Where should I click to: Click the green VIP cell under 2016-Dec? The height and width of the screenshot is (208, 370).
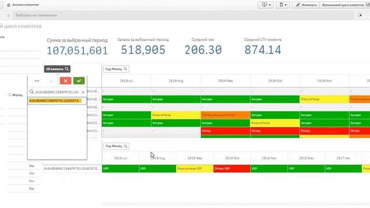[306, 169]
